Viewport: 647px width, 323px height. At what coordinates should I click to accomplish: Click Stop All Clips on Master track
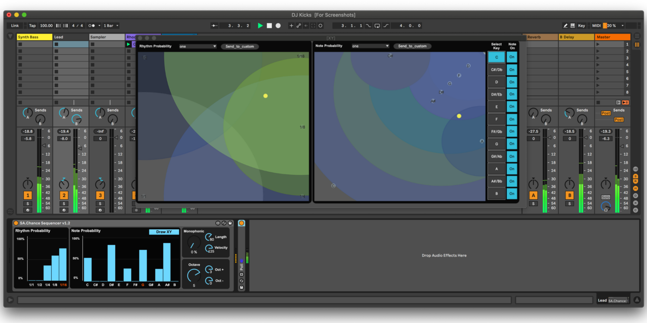pyautogui.click(x=598, y=102)
